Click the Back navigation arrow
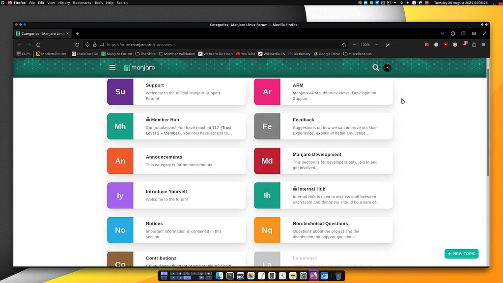The width and height of the screenshot is (503, 283). 19,44
